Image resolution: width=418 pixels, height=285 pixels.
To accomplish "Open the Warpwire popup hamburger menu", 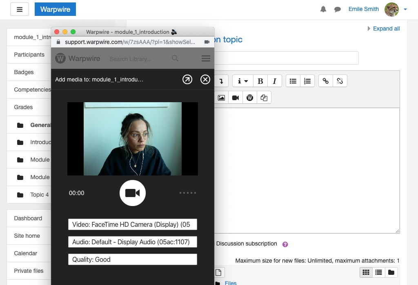I will pyautogui.click(x=206, y=58).
